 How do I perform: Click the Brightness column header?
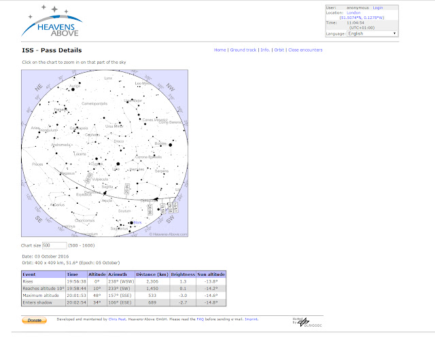183,274
